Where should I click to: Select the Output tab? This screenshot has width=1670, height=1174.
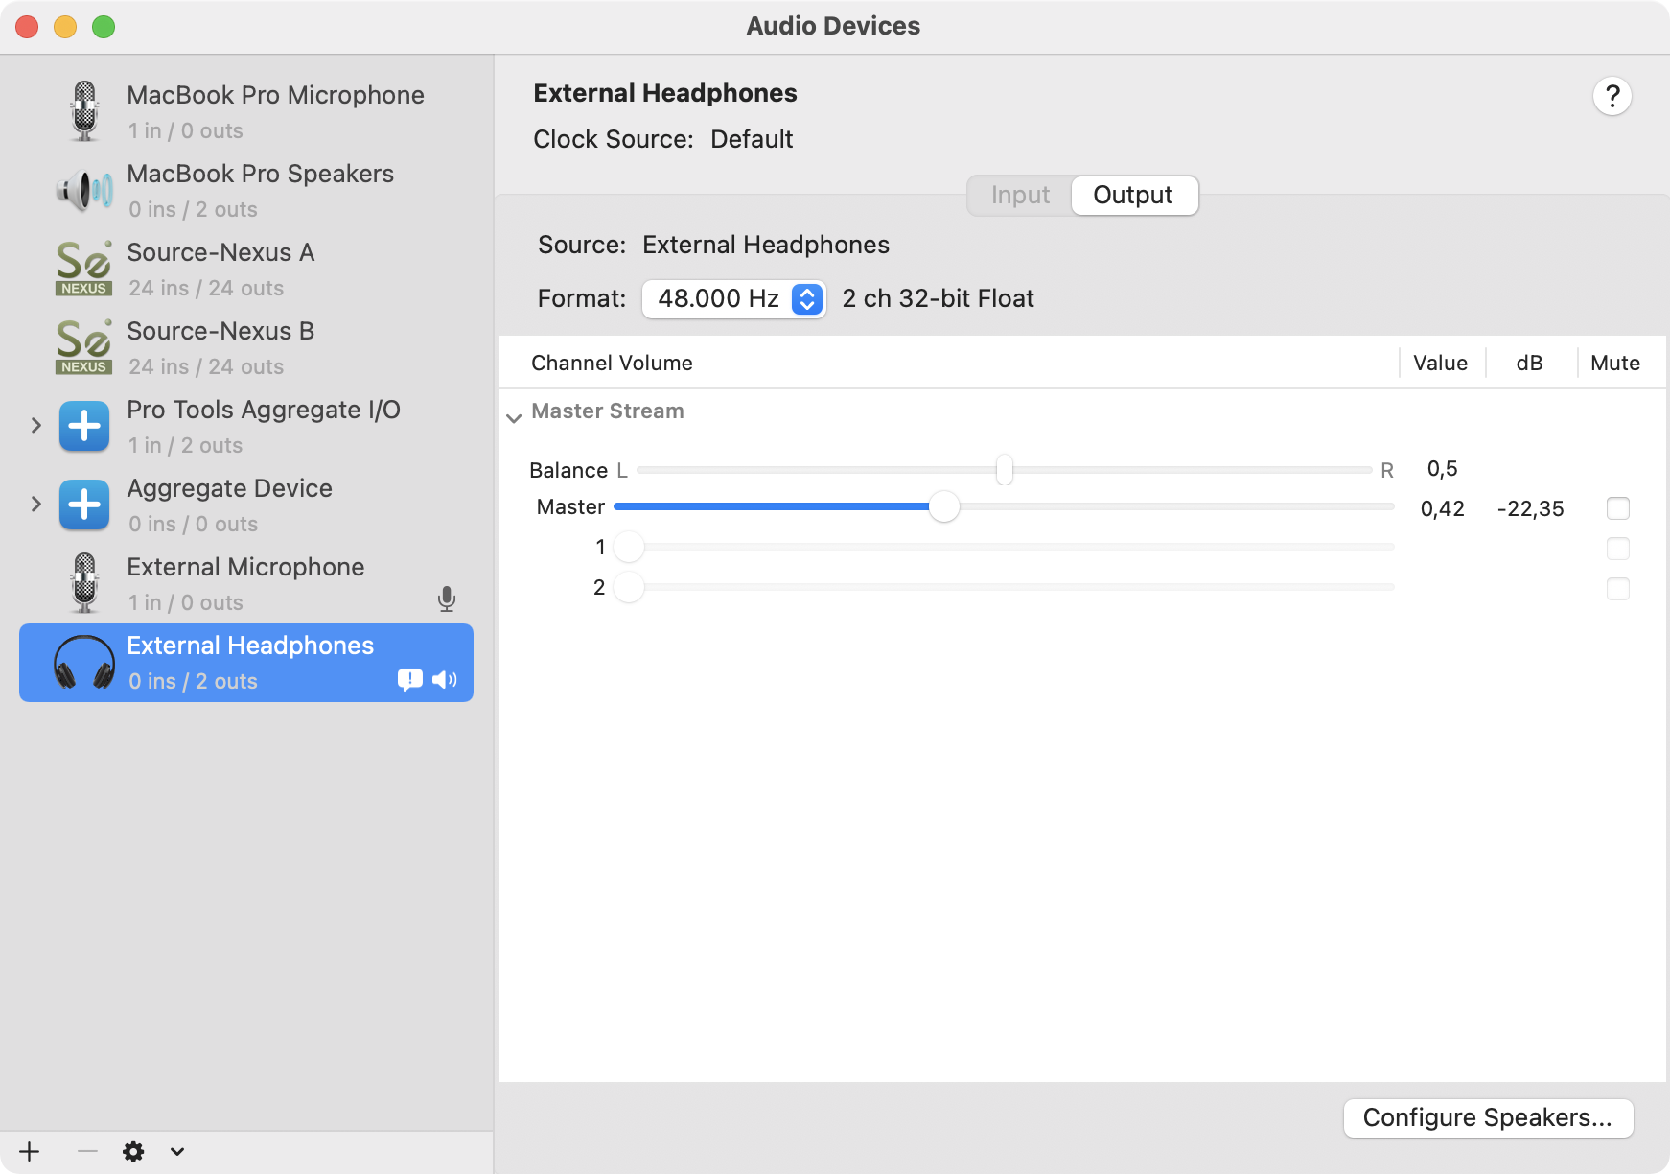click(x=1133, y=196)
